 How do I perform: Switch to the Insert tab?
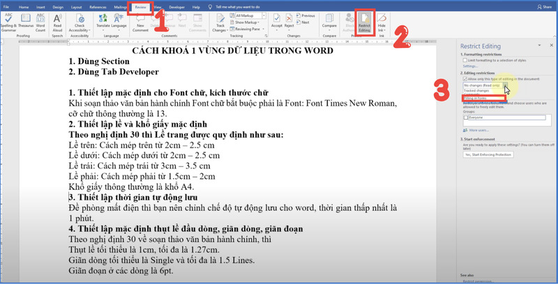coord(40,7)
